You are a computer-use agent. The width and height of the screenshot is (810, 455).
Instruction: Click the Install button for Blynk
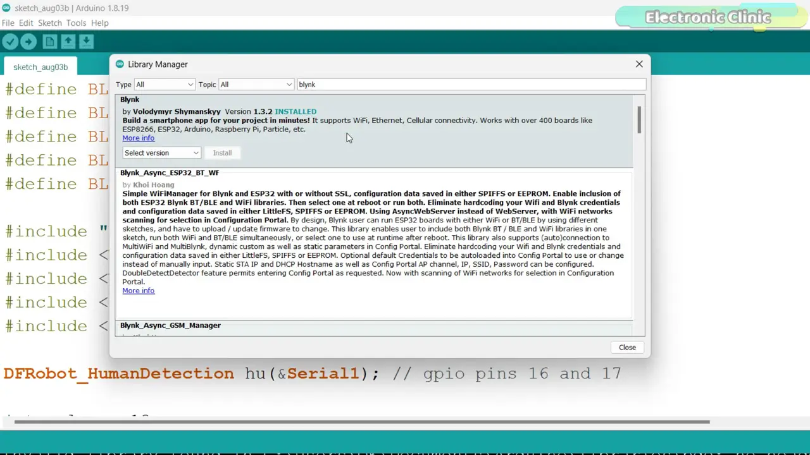[x=222, y=153]
